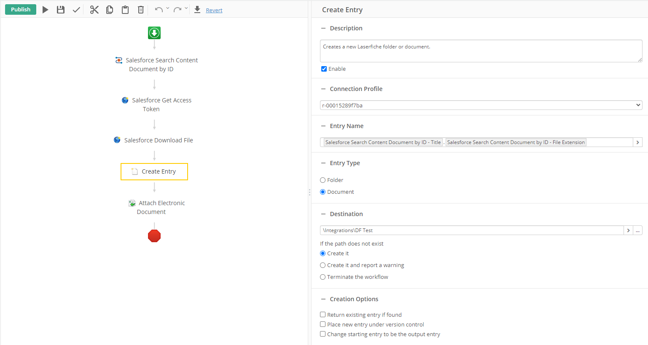The image size is (648, 345).
Task: Select 'Create it and report a warning'
Action: [323, 265]
